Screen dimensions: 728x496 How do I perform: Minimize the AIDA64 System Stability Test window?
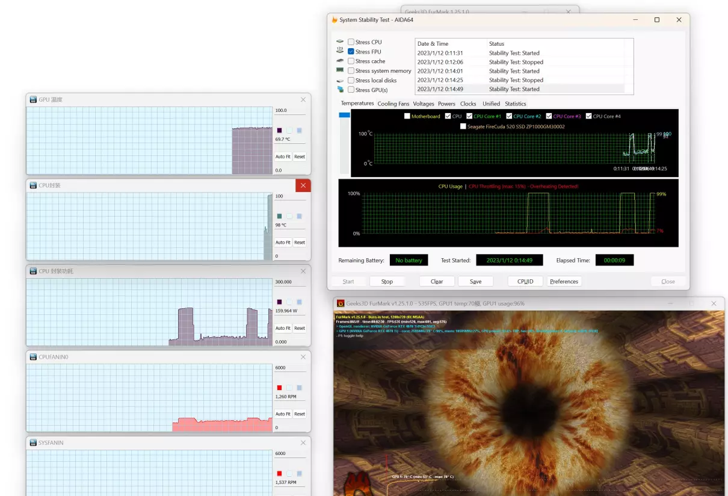[x=635, y=20]
